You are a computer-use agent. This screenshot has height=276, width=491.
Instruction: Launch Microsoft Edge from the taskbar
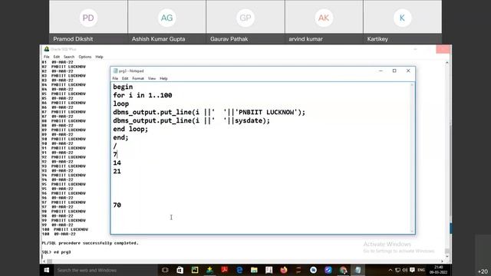point(239,270)
